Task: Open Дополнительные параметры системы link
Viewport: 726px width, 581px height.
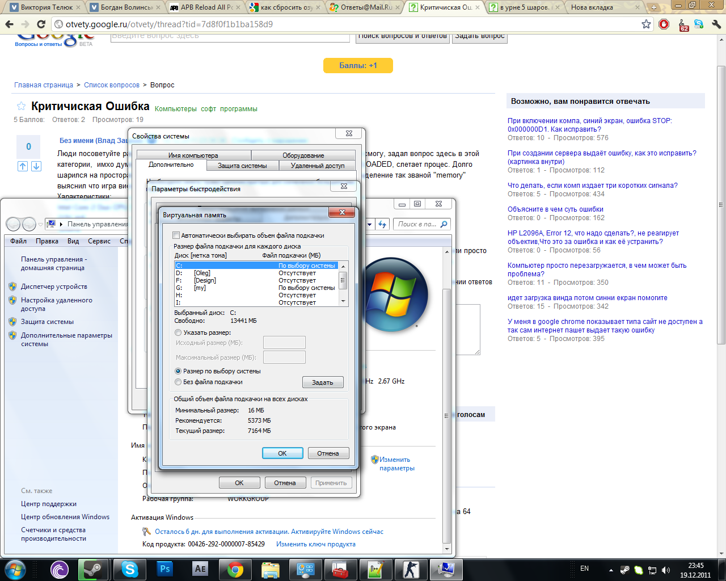Action: point(66,340)
